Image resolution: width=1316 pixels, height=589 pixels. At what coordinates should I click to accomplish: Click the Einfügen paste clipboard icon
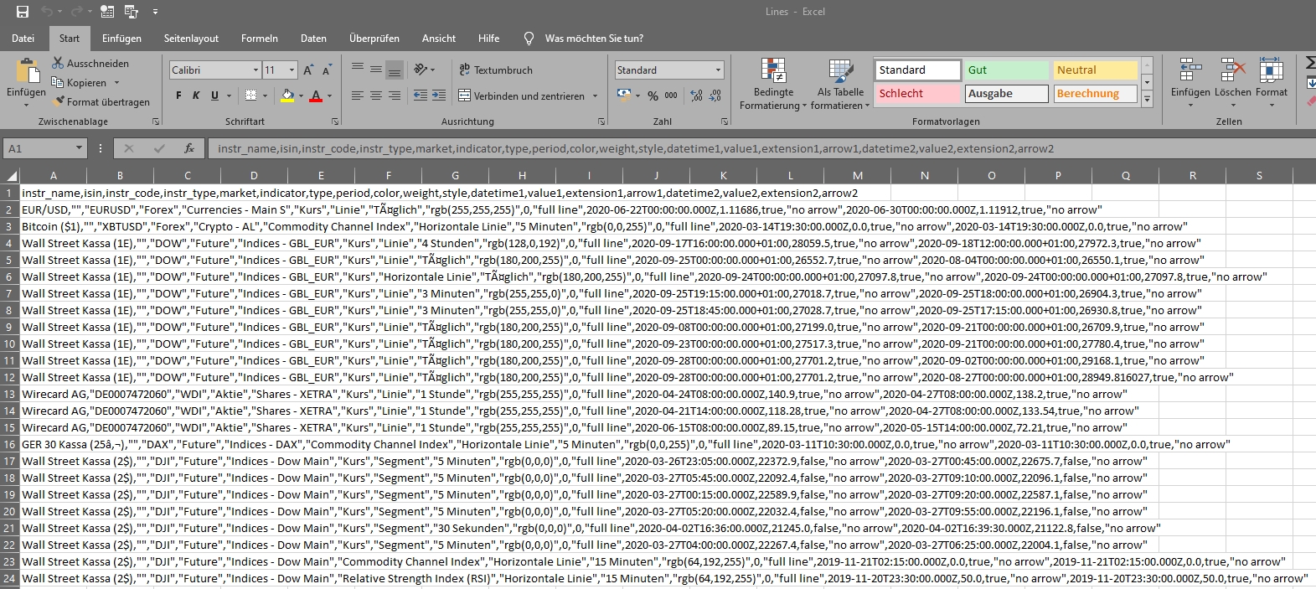(x=27, y=70)
